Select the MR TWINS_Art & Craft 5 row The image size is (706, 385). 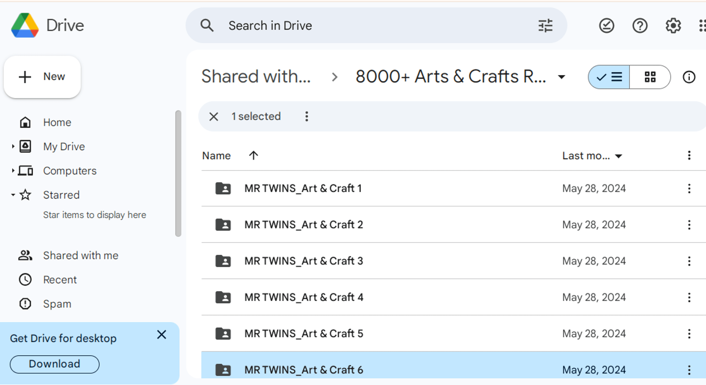coord(454,334)
